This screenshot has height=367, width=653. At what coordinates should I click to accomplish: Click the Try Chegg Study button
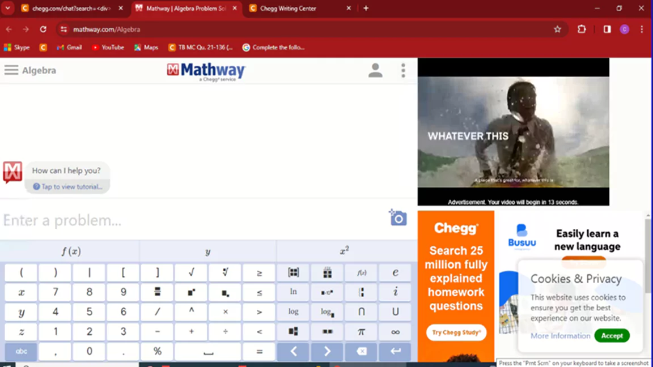456,332
